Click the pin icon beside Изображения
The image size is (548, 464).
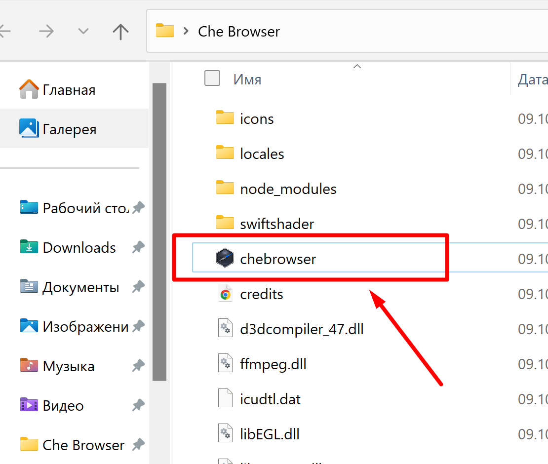point(138,326)
